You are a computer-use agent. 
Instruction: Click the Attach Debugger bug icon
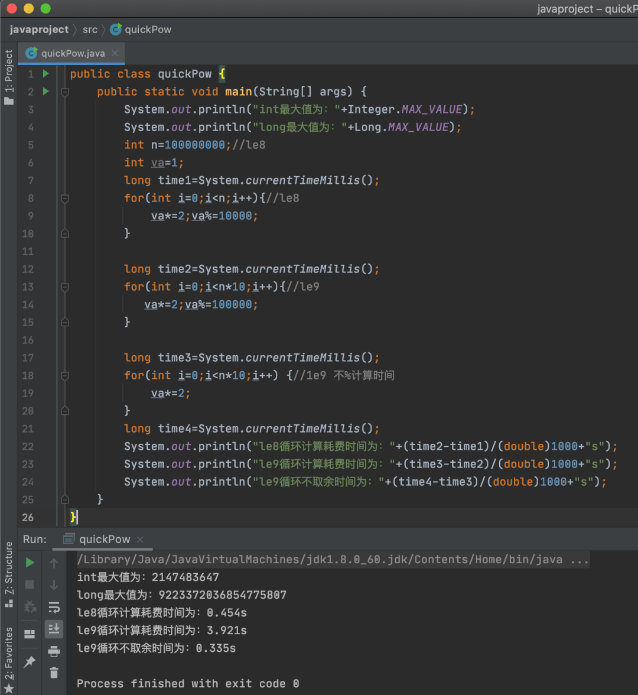click(30, 606)
